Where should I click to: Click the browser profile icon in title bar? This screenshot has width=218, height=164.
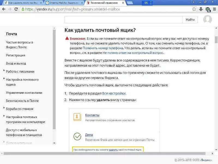[x=193, y=2]
